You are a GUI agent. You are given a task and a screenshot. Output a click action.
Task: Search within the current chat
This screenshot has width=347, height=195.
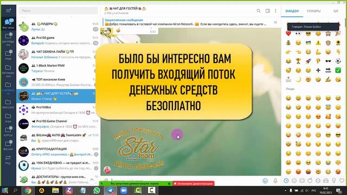pos(259,11)
